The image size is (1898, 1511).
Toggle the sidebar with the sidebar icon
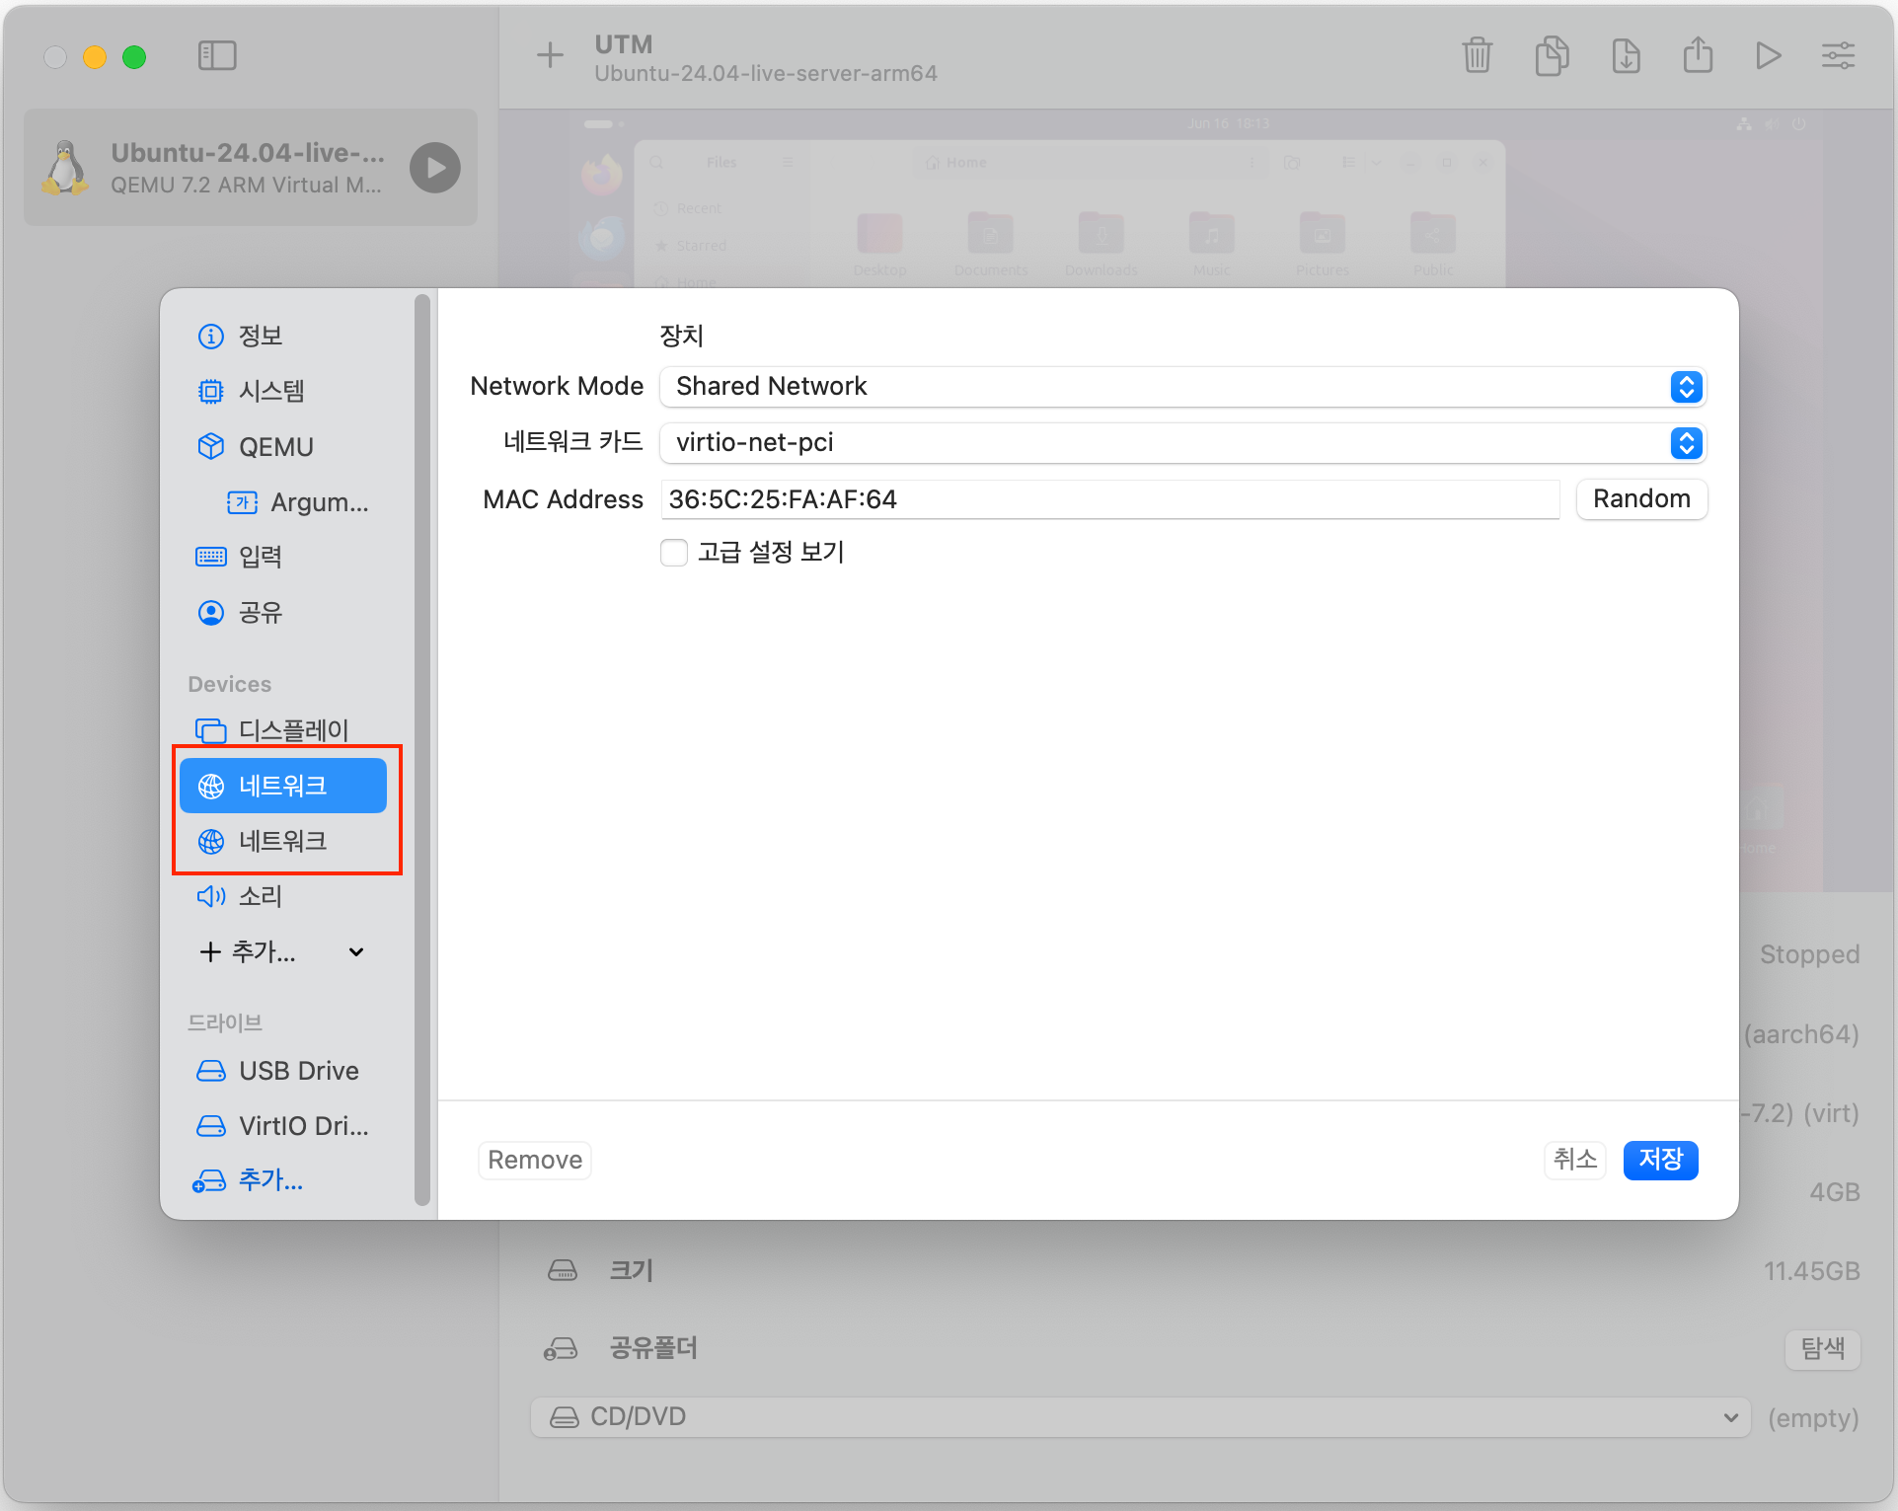pos(217,56)
